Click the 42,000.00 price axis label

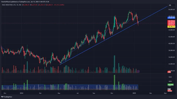point(172,37)
